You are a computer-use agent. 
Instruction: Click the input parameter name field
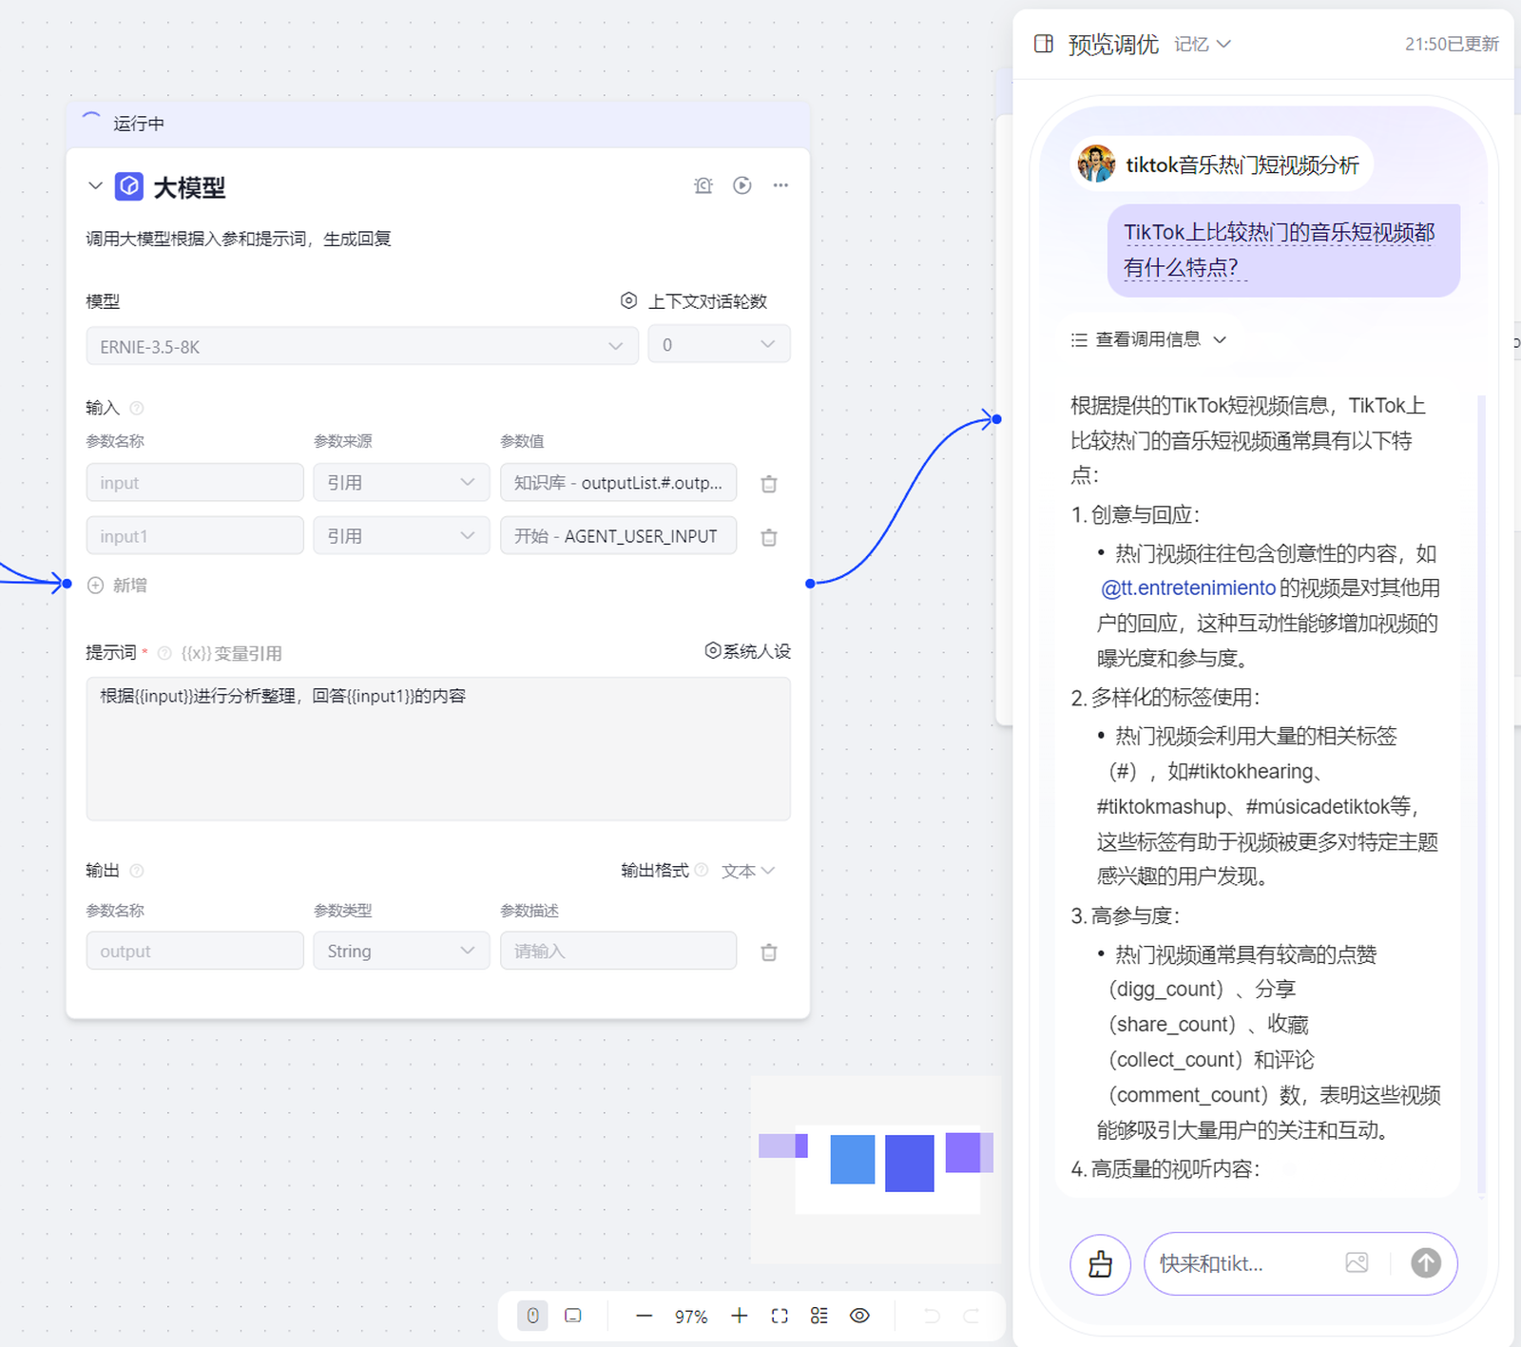(195, 483)
